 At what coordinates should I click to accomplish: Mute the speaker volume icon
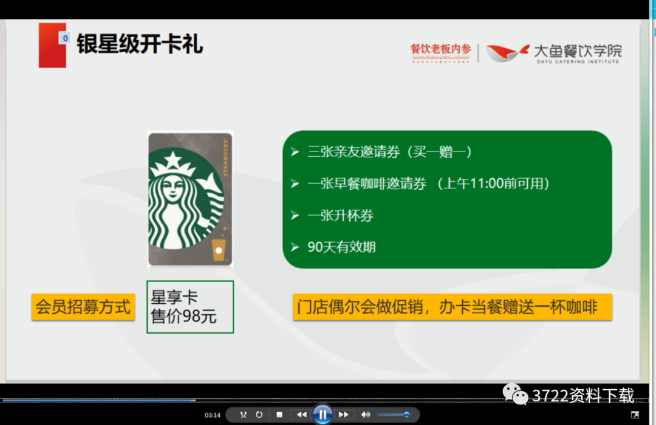[x=366, y=415]
